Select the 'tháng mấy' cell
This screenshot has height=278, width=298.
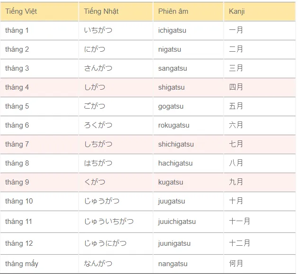22,264
